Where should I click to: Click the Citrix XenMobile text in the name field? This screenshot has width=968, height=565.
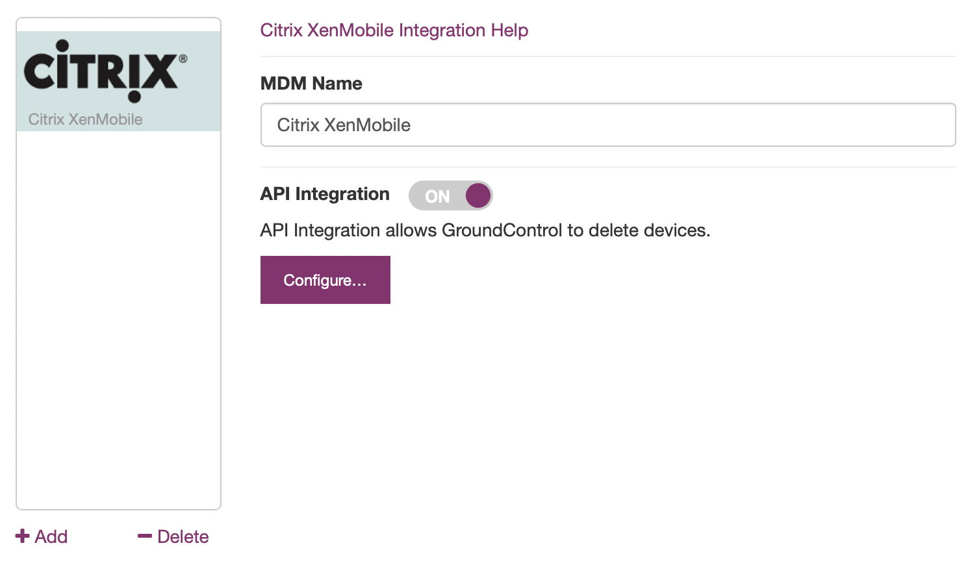tap(344, 125)
